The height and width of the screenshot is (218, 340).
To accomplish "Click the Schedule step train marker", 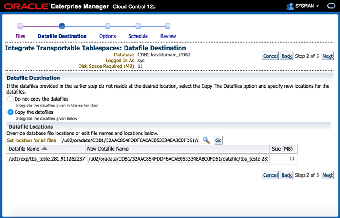I will pos(138,26).
